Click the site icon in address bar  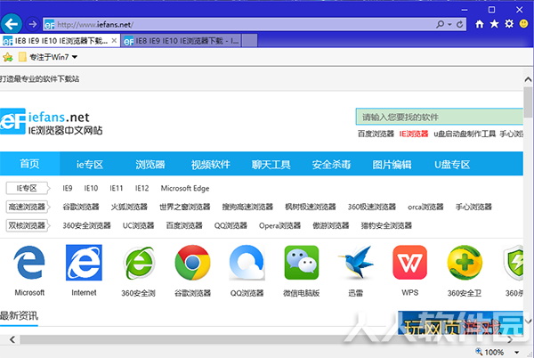tap(49, 25)
